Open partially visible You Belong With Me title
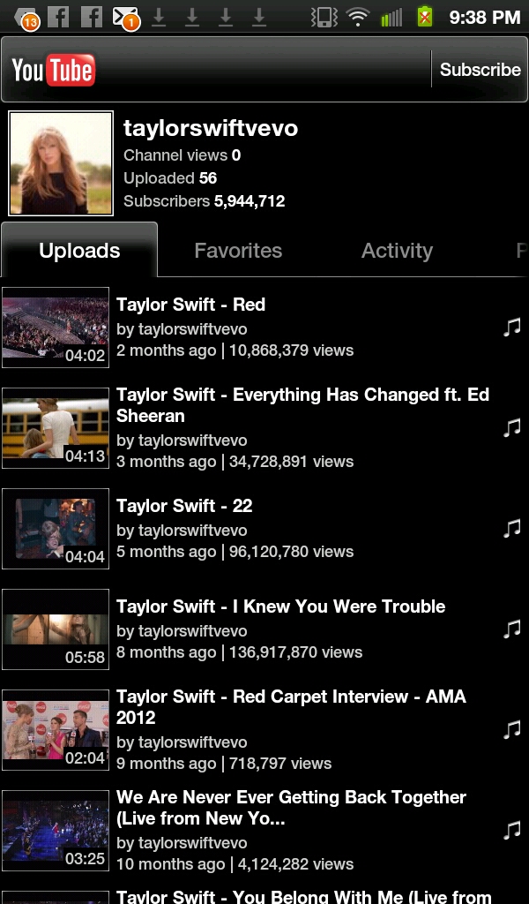The image size is (529, 904). click(304, 897)
